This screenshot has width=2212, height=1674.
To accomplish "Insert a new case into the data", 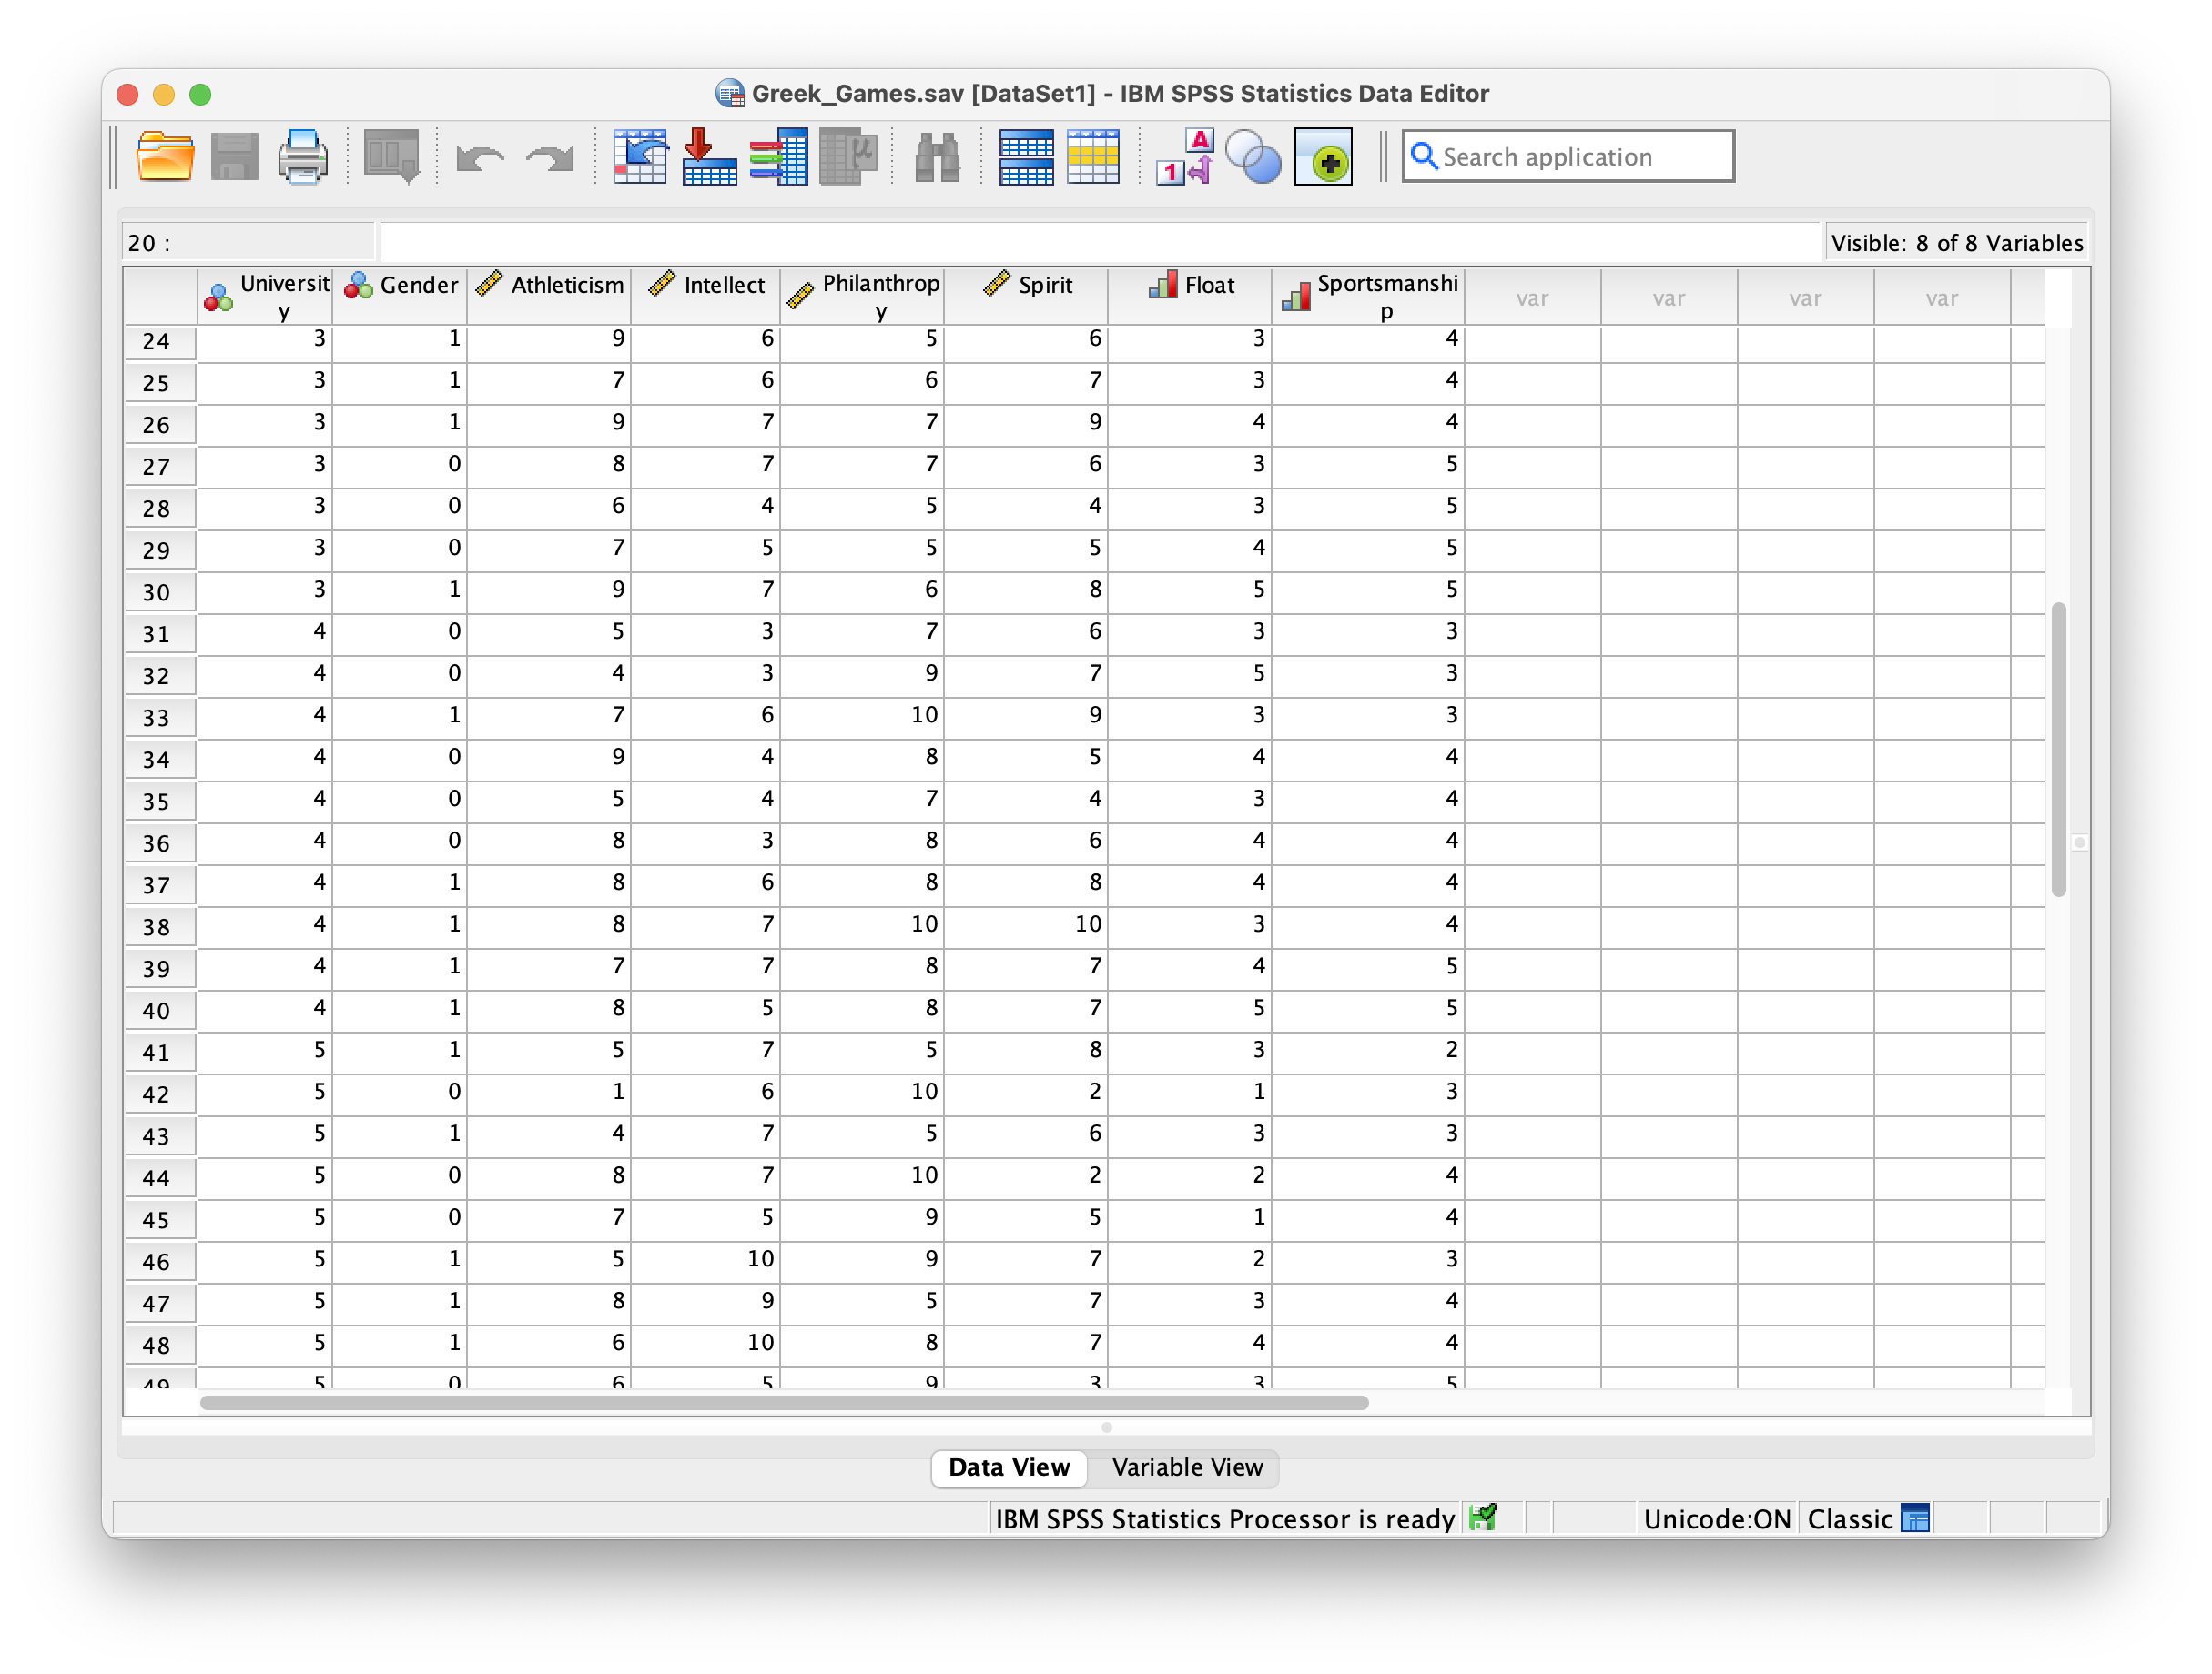I will (x=1027, y=156).
